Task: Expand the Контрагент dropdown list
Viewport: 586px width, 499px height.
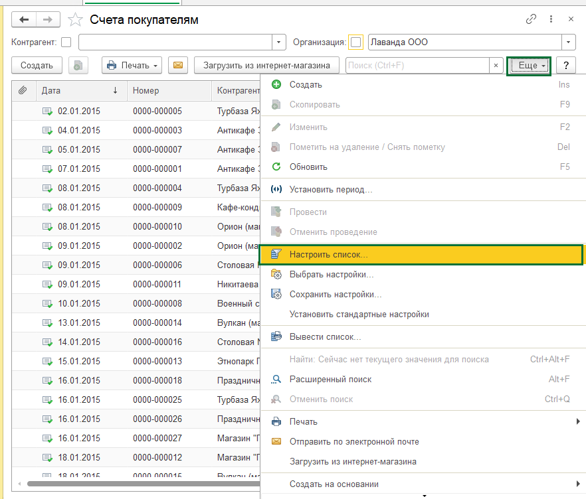Action: (x=278, y=42)
